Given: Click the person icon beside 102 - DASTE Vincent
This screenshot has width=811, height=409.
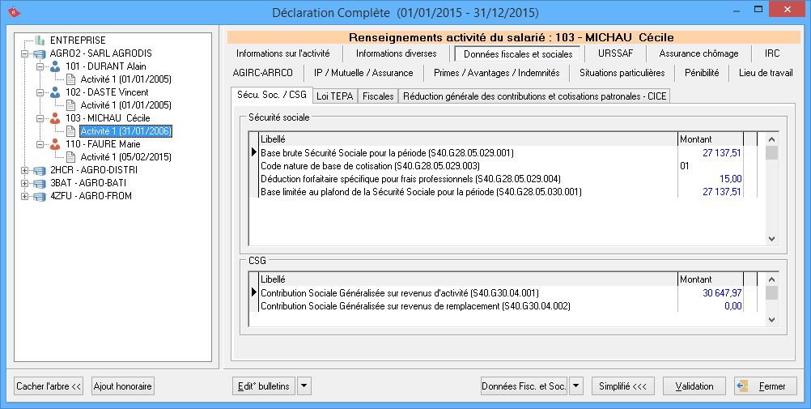Looking at the screenshot, I should [x=55, y=92].
